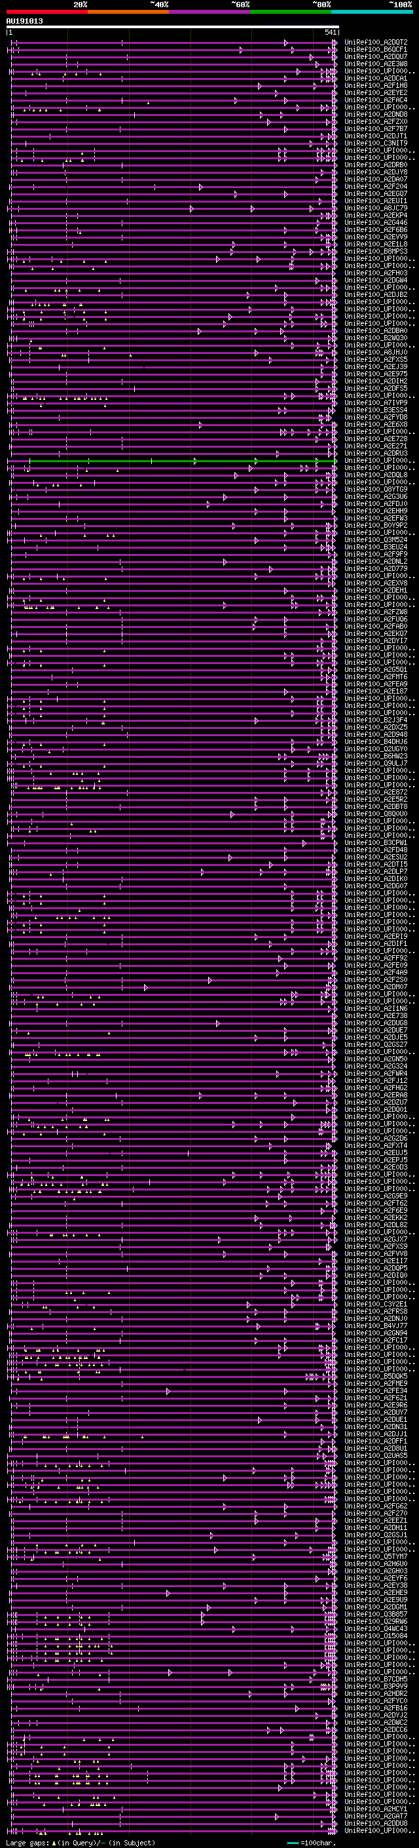Screen dimensions: 419x1848
Task: Select hit UniRef100_A2DQT2
Action: point(376,43)
